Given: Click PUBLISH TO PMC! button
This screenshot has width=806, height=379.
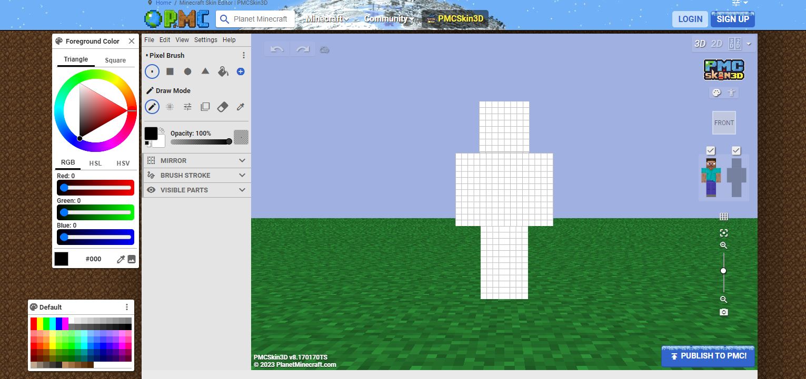Looking at the screenshot, I should click(708, 356).
